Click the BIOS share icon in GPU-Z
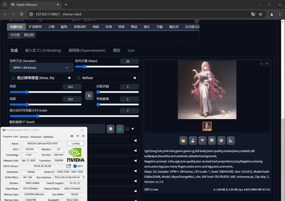The height and width of the screenshot is (201, 285). 69,166
